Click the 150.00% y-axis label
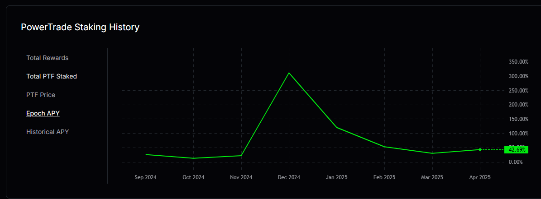 pos(518,119)
